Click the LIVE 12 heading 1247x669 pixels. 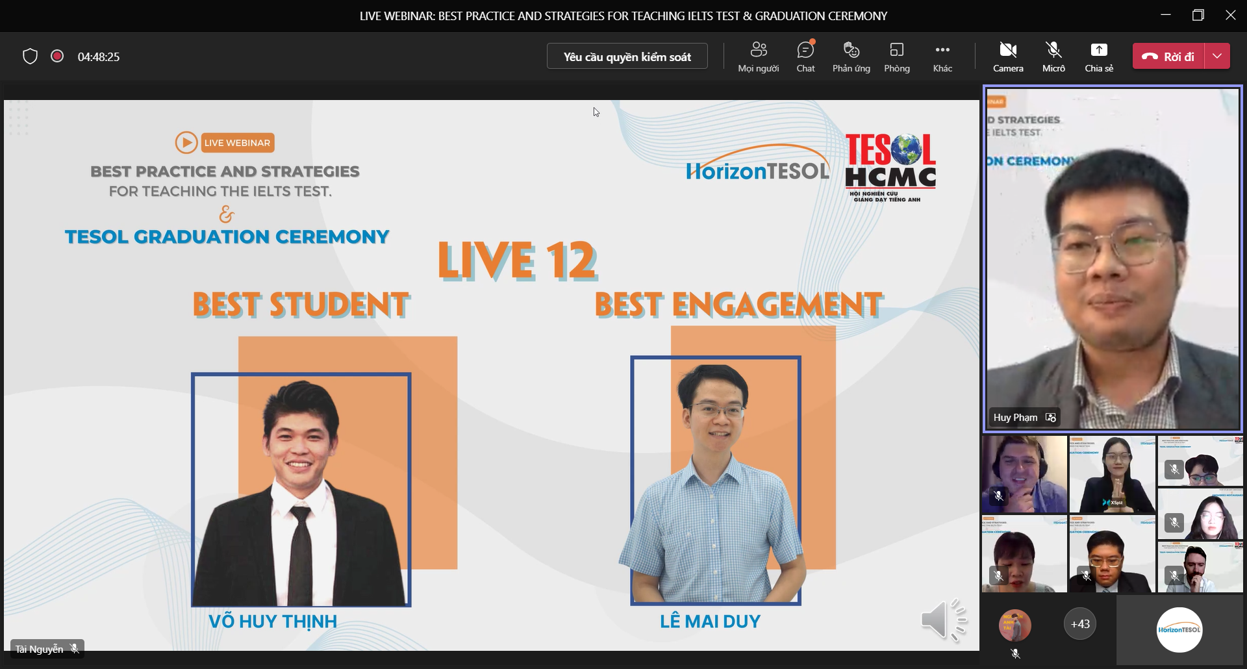point(517,260)
